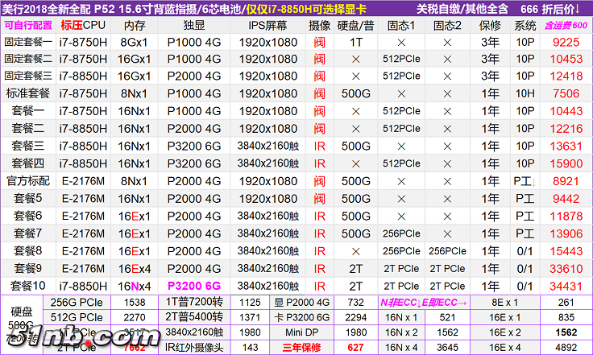Select the 标准套餐 row label
Viewport: 593px width, 355px height.
pyautogui.click(x=28, y=93)
